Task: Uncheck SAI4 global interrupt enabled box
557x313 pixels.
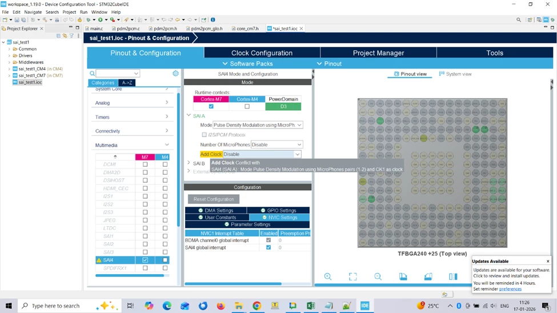Action: click(x=269, y=247)
